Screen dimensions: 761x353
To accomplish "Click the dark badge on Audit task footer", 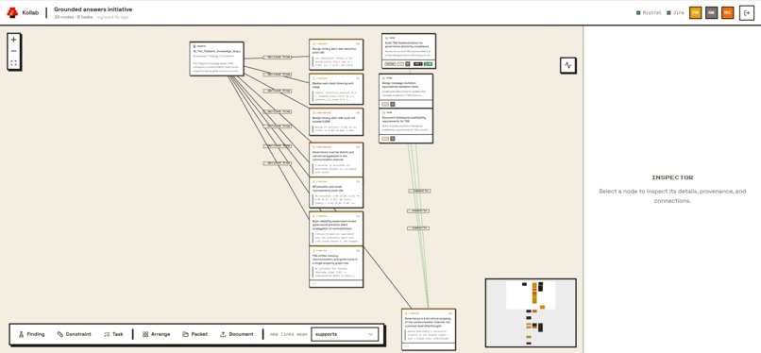I will pyautogui.click(x=418, y=64).
